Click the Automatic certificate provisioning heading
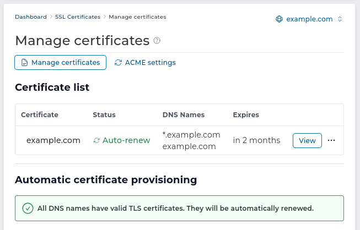This screenshot has height=230, width=360. pos(106,180)
